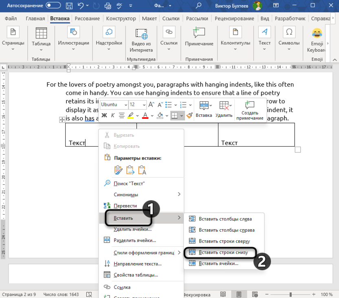Screen dimensions: 339x298
Task: Choose Вставить строки снизу from submenu
Action: [223, 252]
